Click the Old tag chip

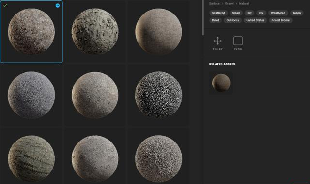[x=262, y=13]
